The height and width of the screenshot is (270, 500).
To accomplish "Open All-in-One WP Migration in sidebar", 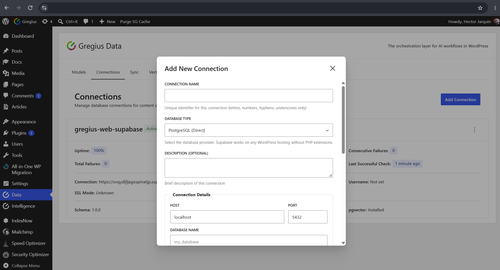I will coord(26,169).
